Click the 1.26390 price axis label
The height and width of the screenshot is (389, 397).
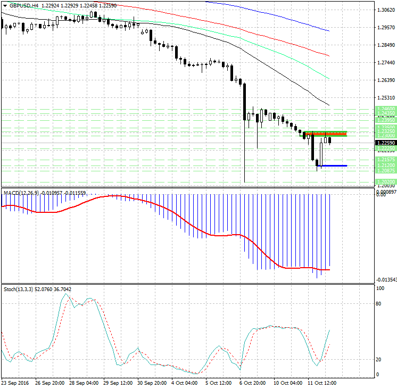[x=386, y=80]
